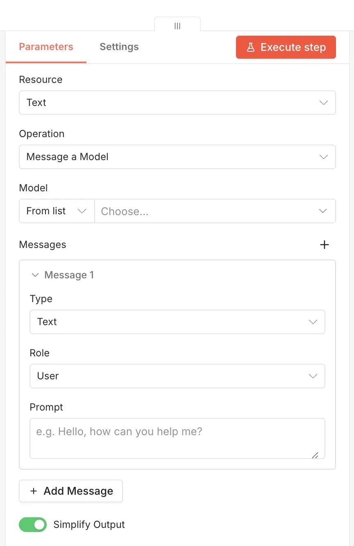Click the flask icon on Execute step
Image resolution: width=354 pixels, height=546 pixels.
click(x=250, y=48)
